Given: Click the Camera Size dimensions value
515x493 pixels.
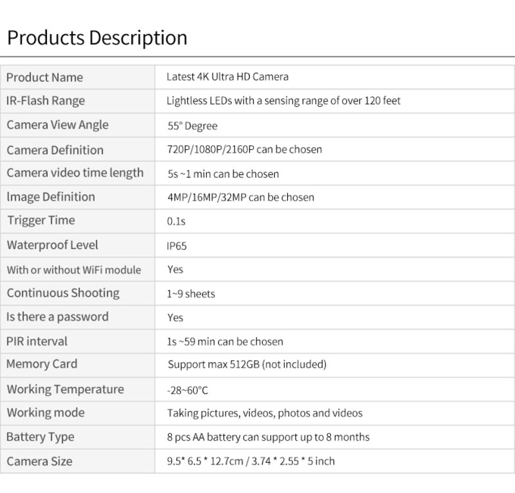Looking at the screenshot, I should click(251, 461).
